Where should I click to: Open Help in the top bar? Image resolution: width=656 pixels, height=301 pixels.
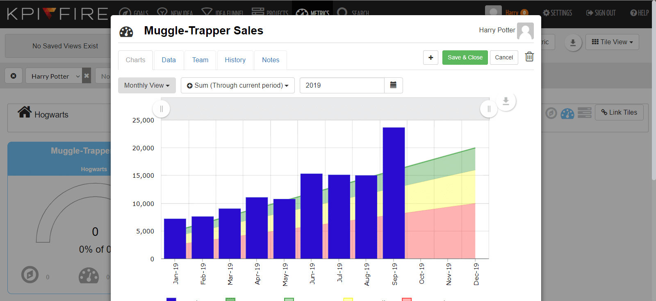click(640, 13)
